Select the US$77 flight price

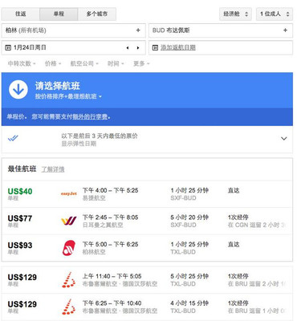coord(20,218)
